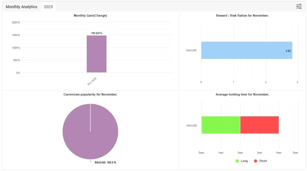Click the green circle marker beside Long
307x171 pixels.
[x=237, y=161]
